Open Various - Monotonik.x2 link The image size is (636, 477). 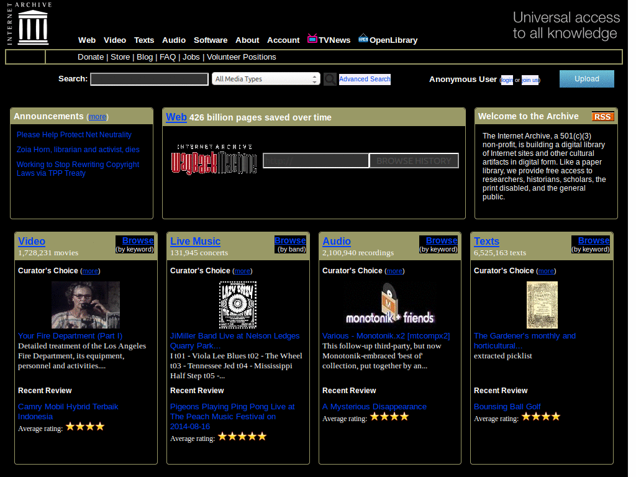[x=386, y=336]
